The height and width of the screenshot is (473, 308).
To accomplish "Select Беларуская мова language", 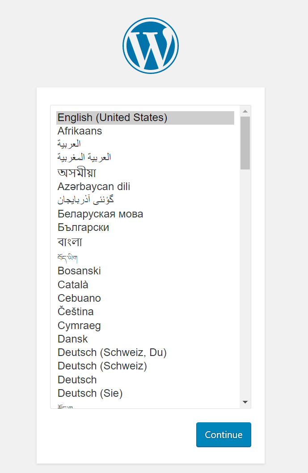I will pyautogui.click(x=145, y=214).
